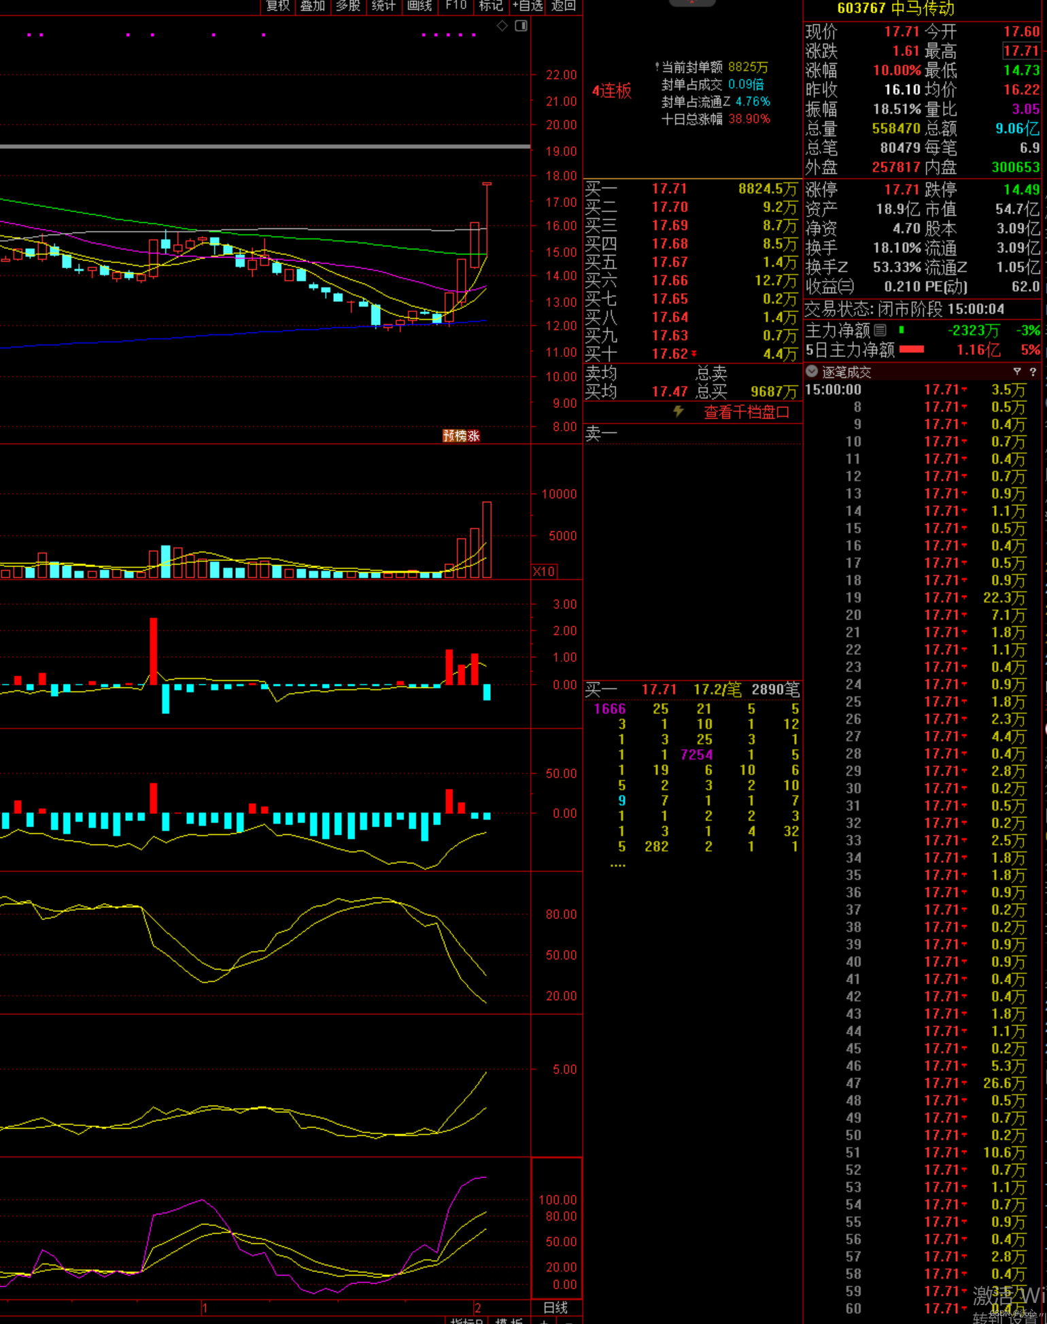
Task: Click the large order 7254 in queue
Action: pos(697,755)
